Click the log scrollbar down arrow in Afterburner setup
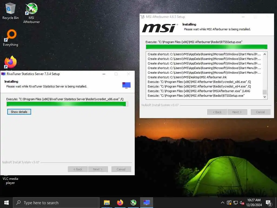The width and height of the screenshot is (277, 208). pos(265,97)
